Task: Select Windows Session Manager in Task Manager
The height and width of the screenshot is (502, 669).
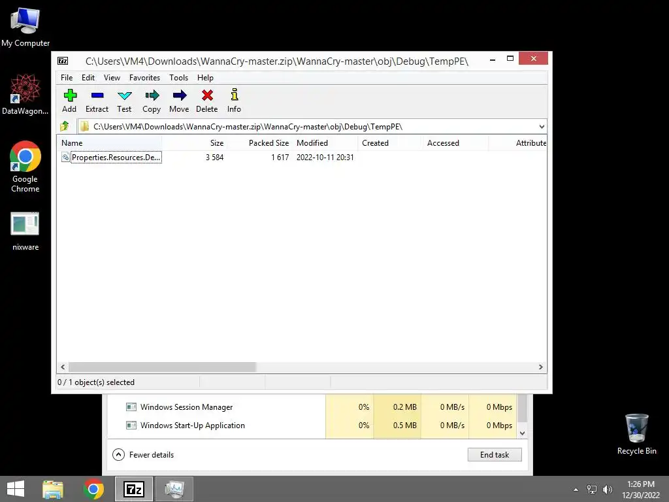Action: 186,407
